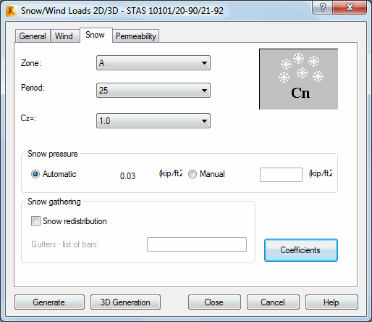The width and height of the screenshot is (372, 322).
Task: Click the Generate button
Action: pos(49,302)
